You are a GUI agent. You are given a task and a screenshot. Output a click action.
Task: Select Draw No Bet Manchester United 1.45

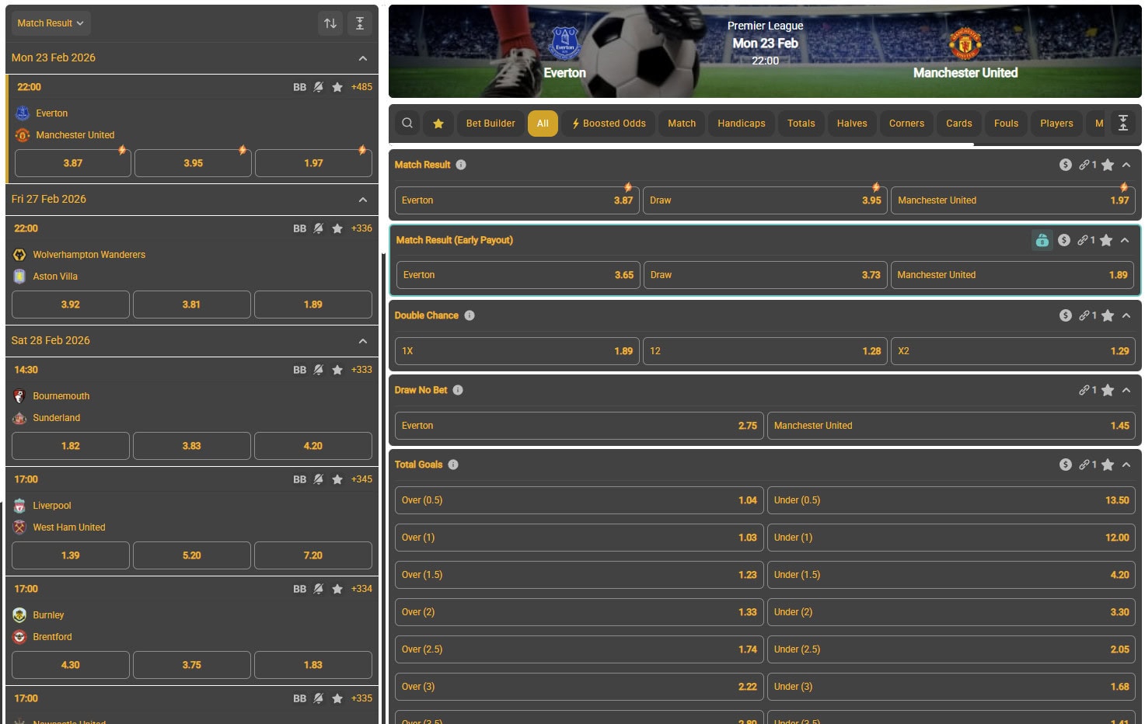(x=951, y=426)
